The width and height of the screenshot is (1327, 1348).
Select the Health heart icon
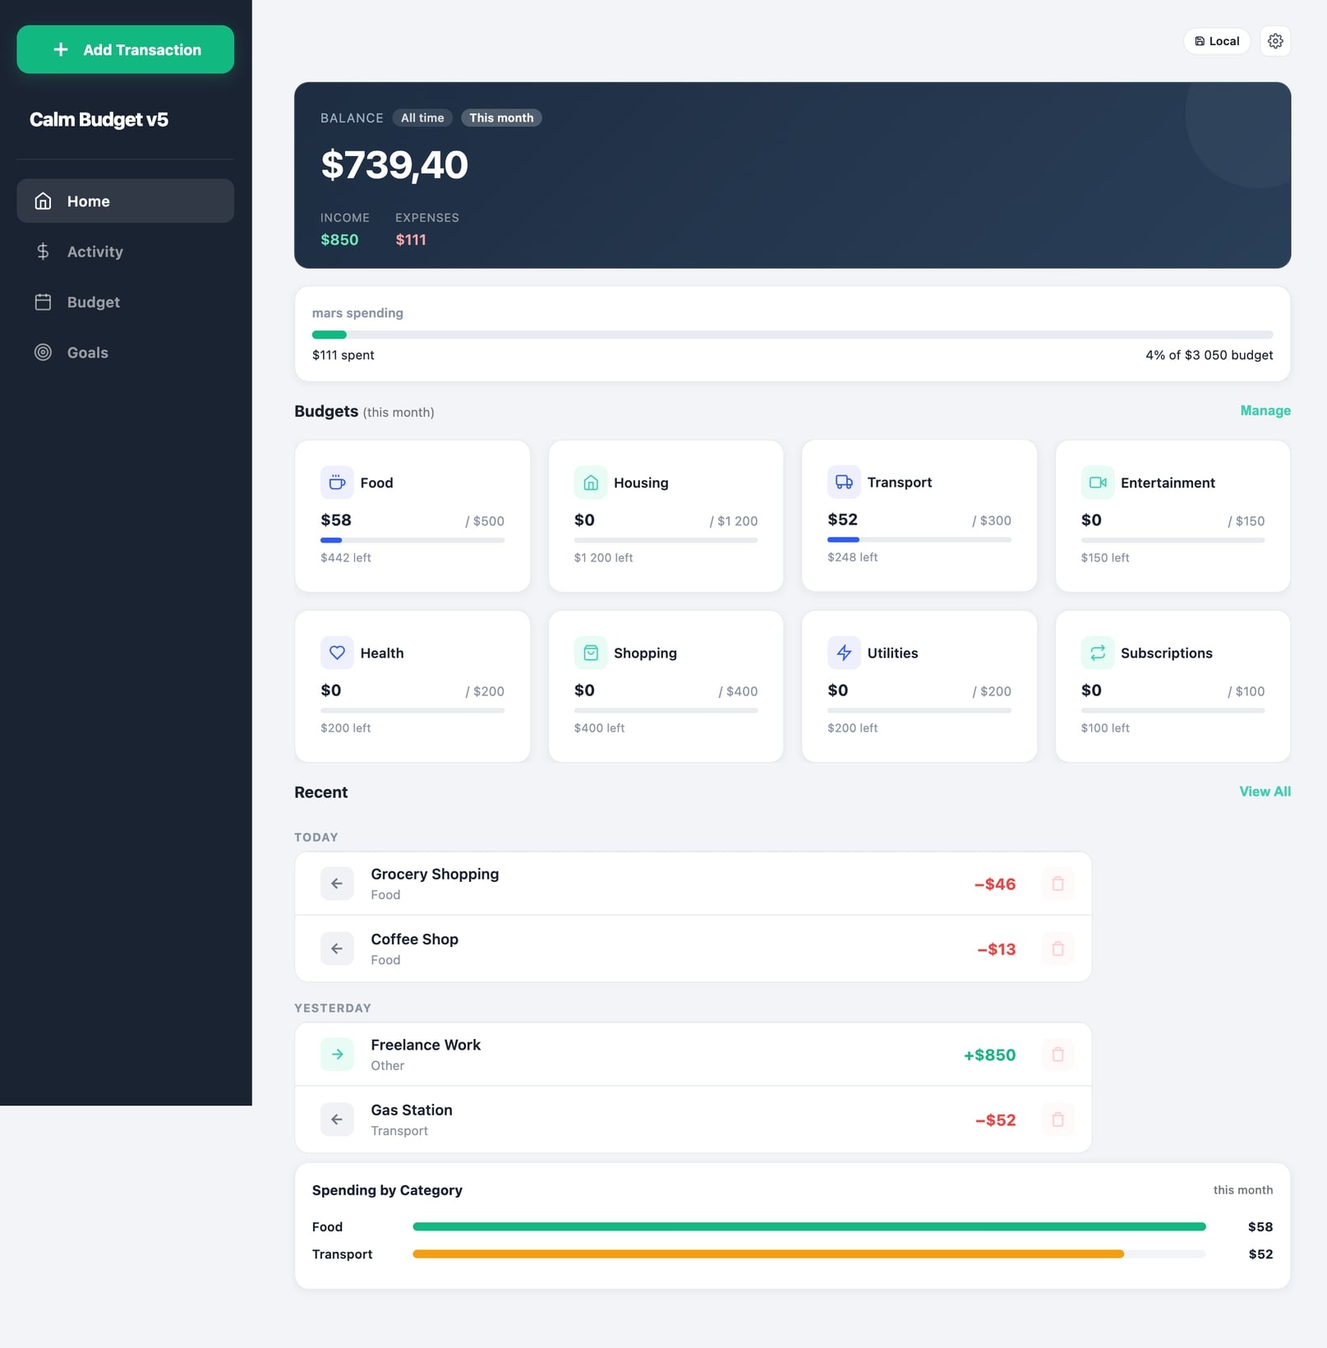click(337, 653)
